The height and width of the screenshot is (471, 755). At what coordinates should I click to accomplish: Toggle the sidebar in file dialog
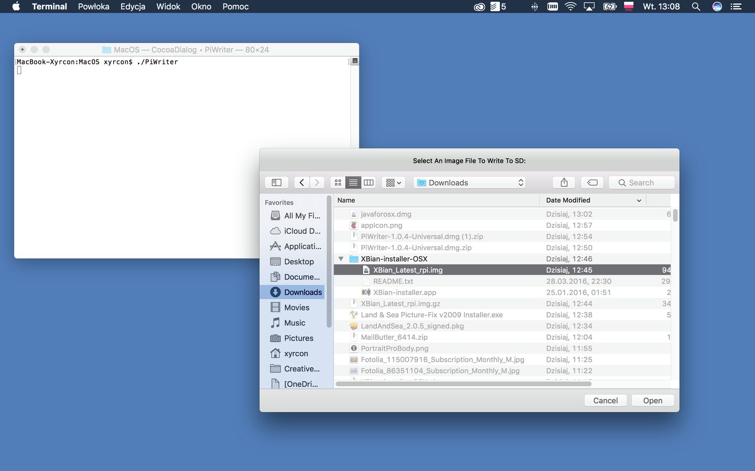click(277, 183)
